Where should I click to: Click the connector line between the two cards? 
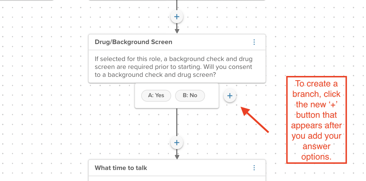pyautogui.click(x=177, y=124)
